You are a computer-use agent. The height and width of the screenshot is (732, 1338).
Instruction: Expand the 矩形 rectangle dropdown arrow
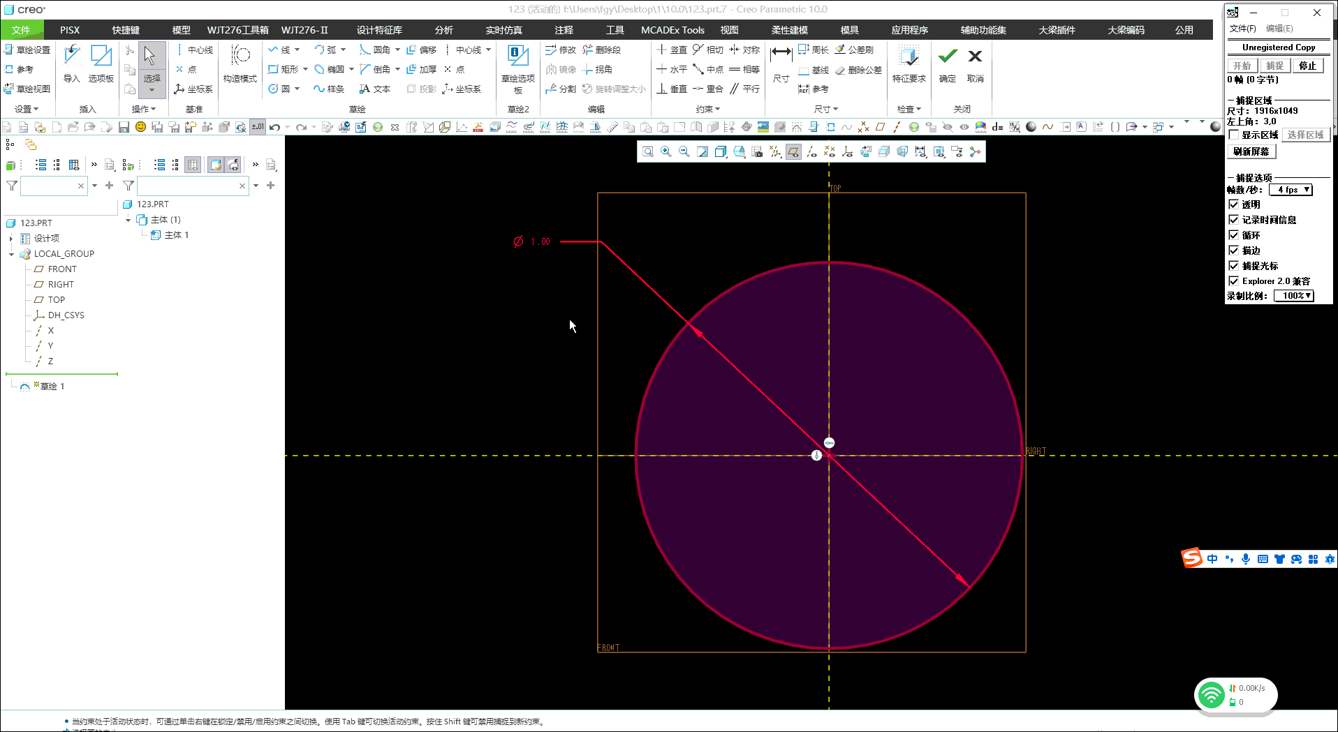306,69
